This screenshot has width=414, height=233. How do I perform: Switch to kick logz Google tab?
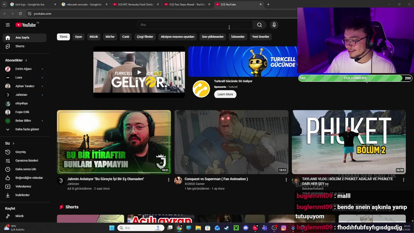[33, 5]
